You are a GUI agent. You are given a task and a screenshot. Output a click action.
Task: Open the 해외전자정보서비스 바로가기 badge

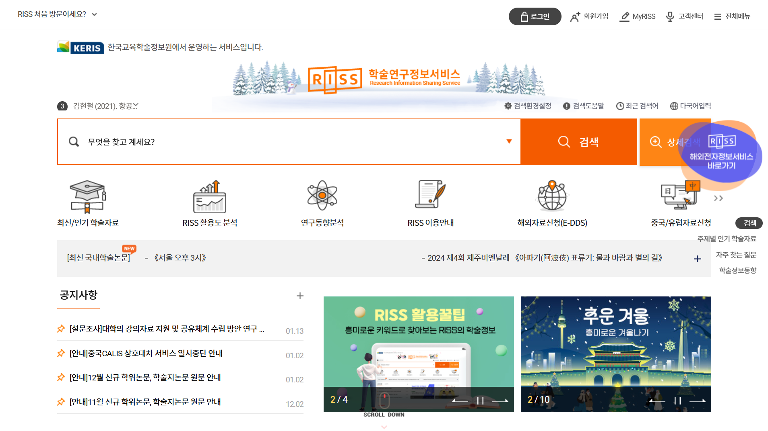(x=721, y=155)
